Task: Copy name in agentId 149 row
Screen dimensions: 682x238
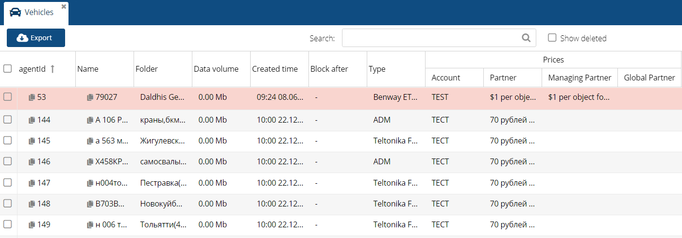Action: [90, 225]
